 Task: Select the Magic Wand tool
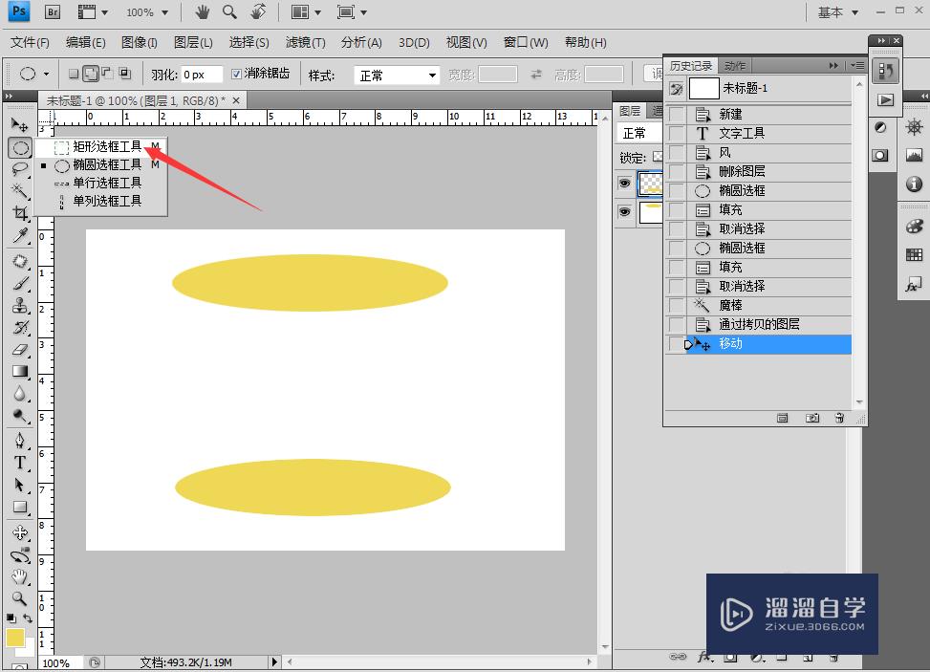click(x=19, y=191)
